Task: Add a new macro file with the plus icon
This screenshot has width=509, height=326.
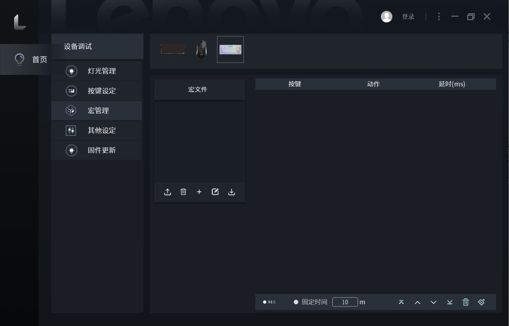Action: pos(199,192)
